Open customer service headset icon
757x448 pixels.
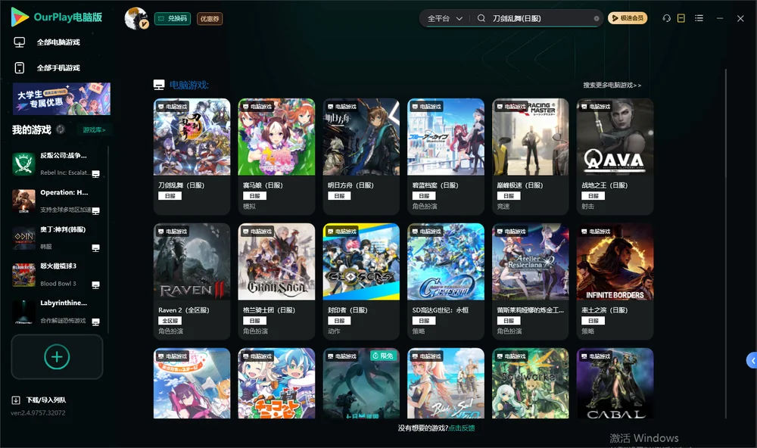pos(667,18)
